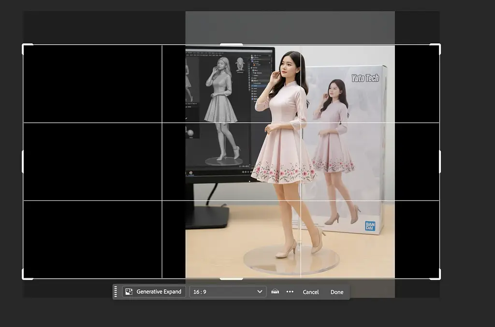Open the 16 : 9 aspect ratio dropdown
Image resolution: width=495 pixels, height=327 pixels.
pos(228,292)
